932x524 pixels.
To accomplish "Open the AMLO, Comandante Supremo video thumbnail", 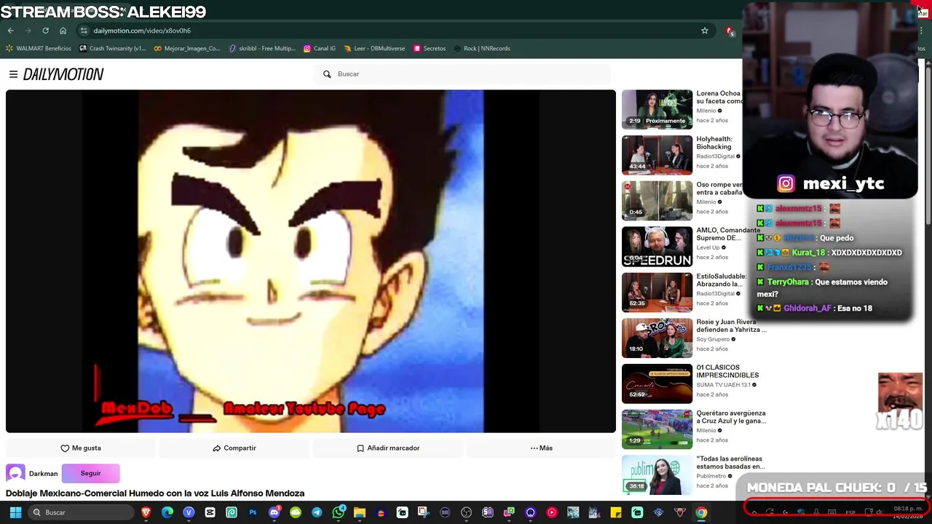I will click(x=657, y=247).
